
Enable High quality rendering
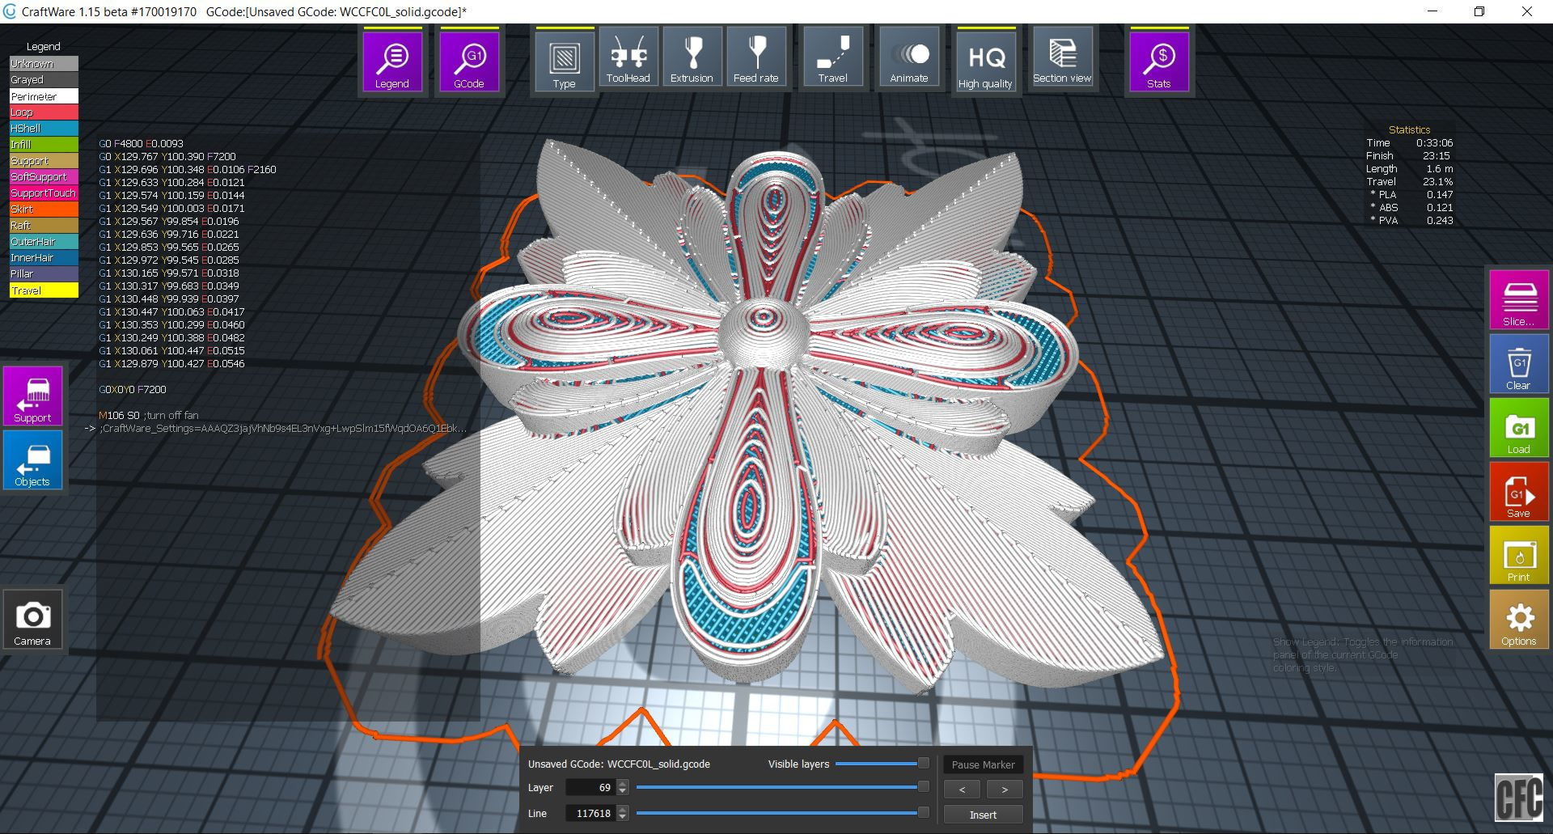[x=986, y=61]
